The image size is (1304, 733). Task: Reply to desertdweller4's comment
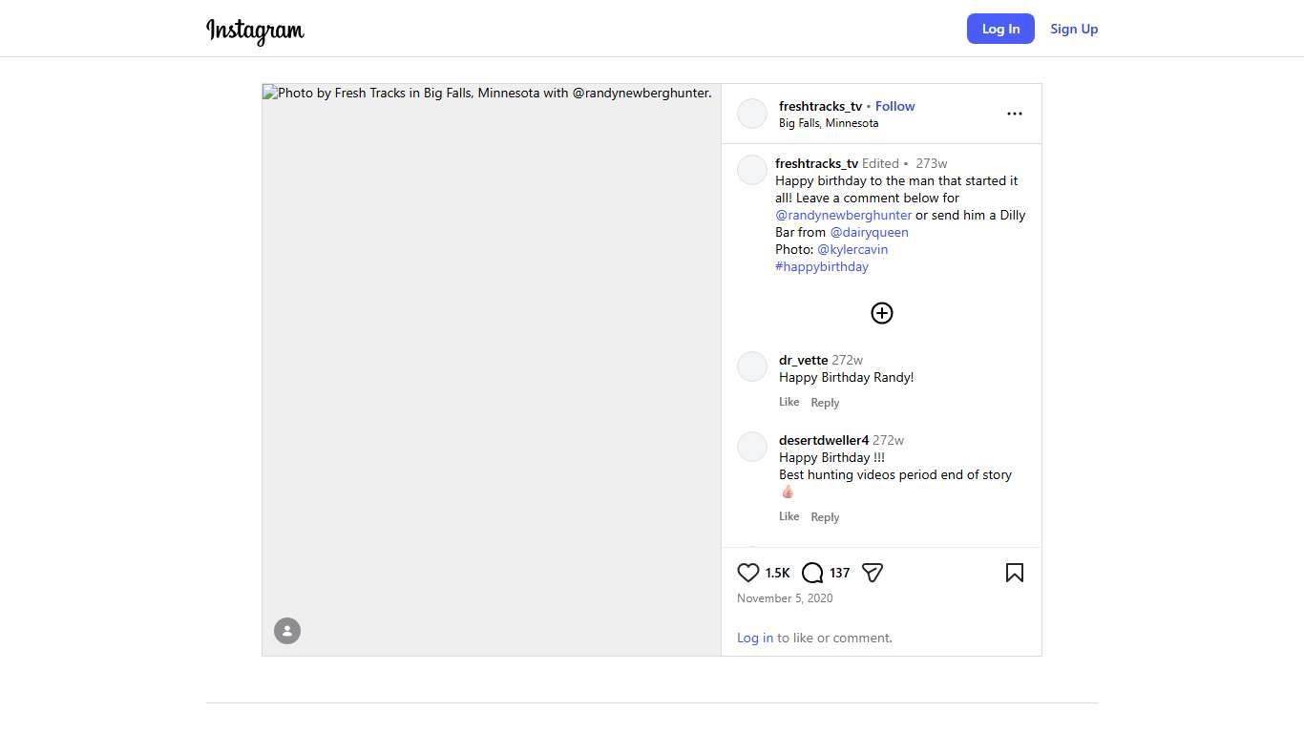coord(825,517)
